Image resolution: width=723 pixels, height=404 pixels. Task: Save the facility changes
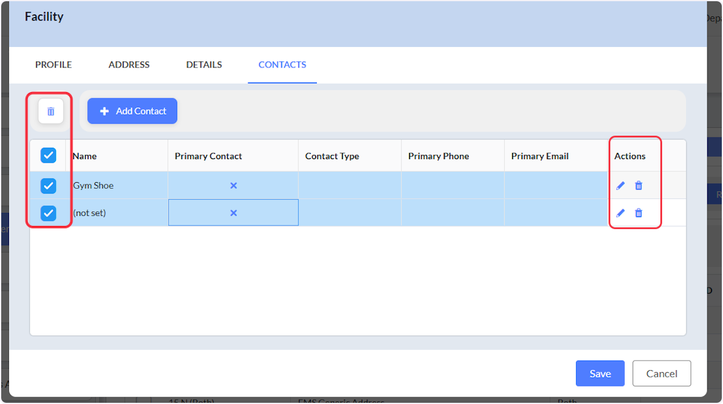[x=600, y=373]
